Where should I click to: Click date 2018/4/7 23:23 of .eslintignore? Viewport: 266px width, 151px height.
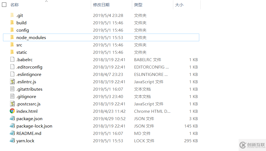tap(108, 75)
